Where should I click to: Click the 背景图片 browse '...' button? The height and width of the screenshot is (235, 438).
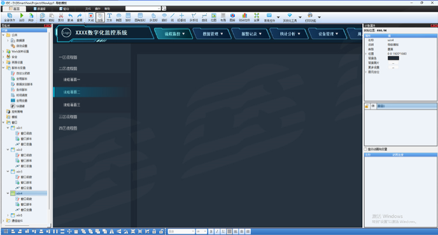coord(393,63)
